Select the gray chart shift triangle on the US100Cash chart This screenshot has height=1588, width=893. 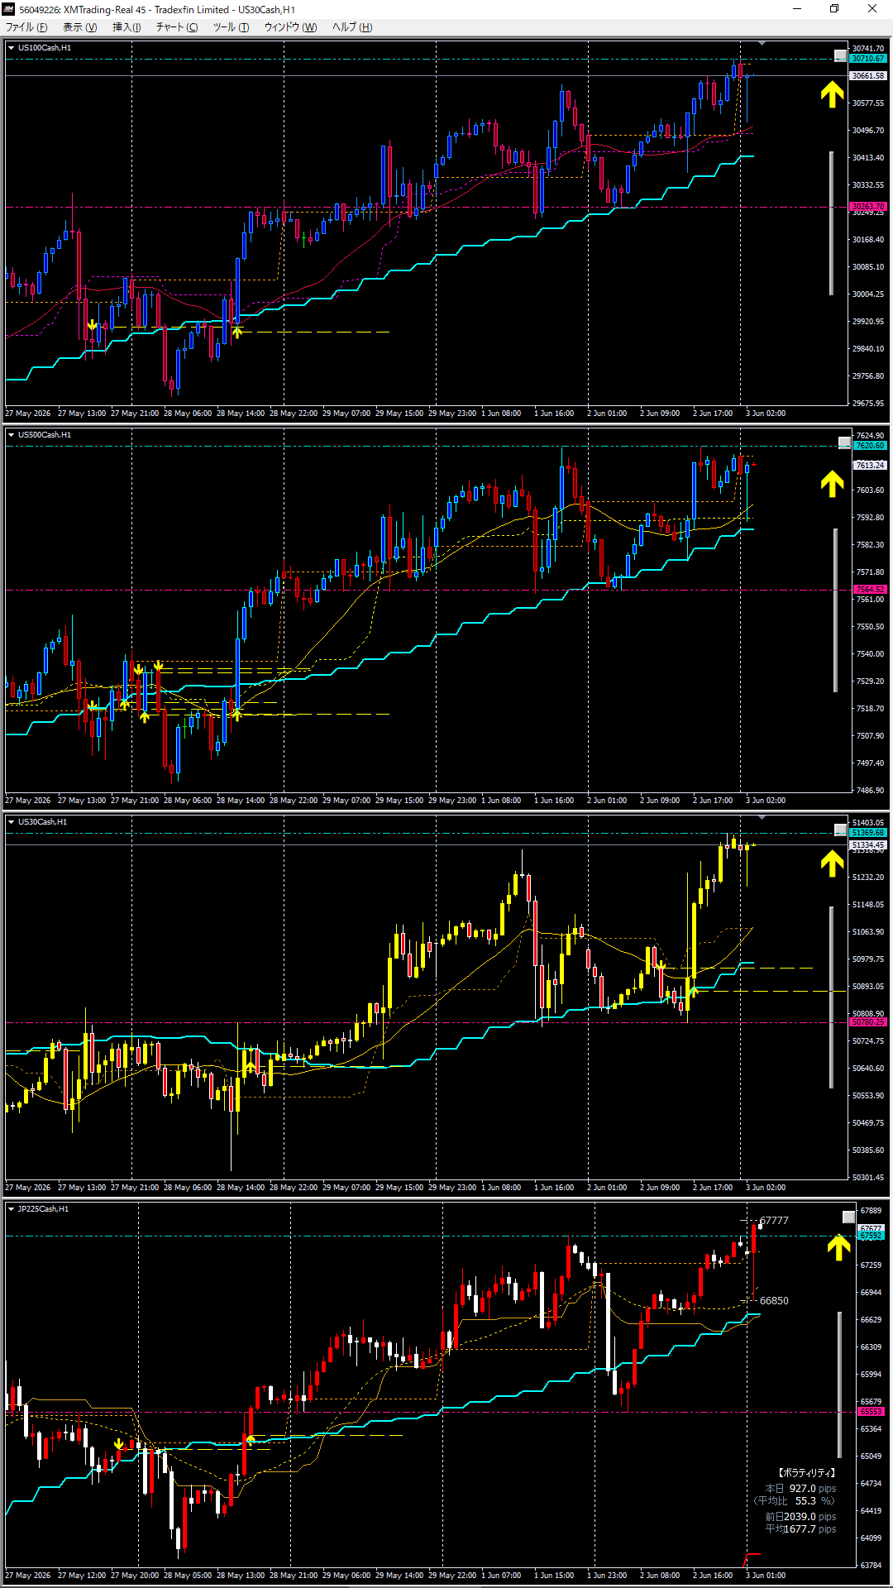[762, 43]
